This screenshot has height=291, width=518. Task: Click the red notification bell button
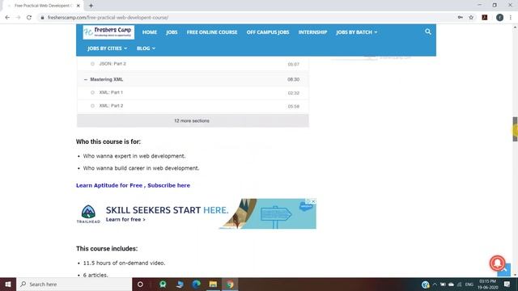tap(497, 263)
